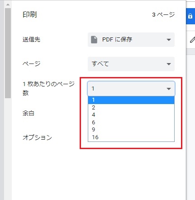Open the 送信先 destination dropdown arrow
Image resolution: width=195 pixels, height=200 pixels.
tap(169, 40)
